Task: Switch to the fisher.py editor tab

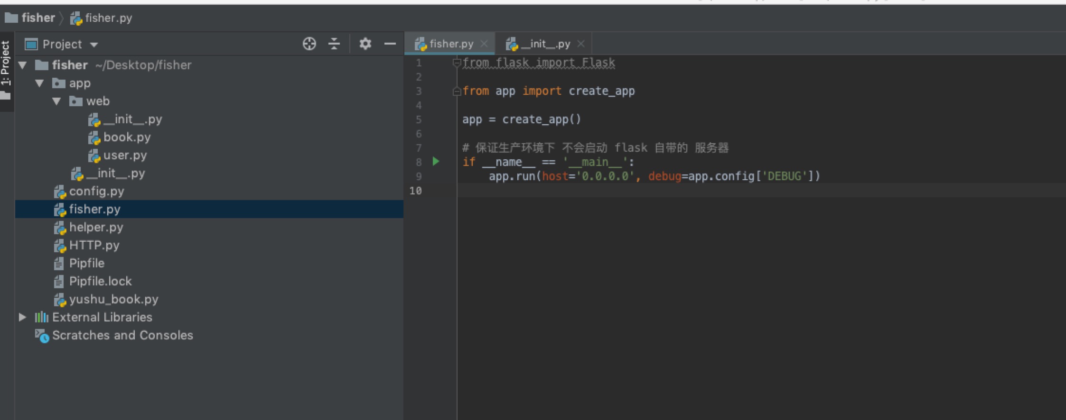Action: 451,44
